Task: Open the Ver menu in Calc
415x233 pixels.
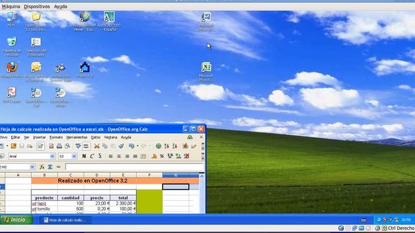Action: [x=27, y=137]
